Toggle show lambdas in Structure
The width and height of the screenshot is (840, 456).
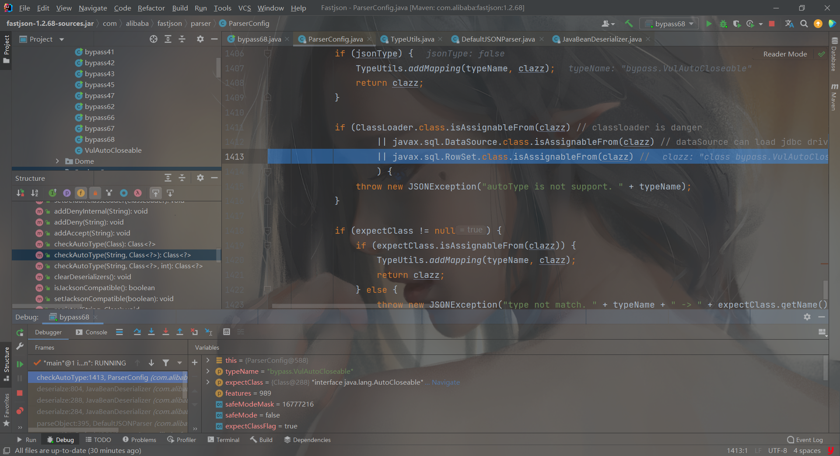(x=138, y=193)
